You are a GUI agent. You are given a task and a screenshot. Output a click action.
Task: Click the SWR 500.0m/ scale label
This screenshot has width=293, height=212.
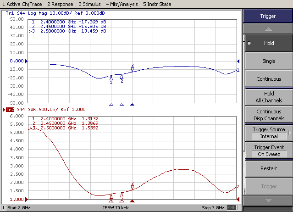coord(43,110)
